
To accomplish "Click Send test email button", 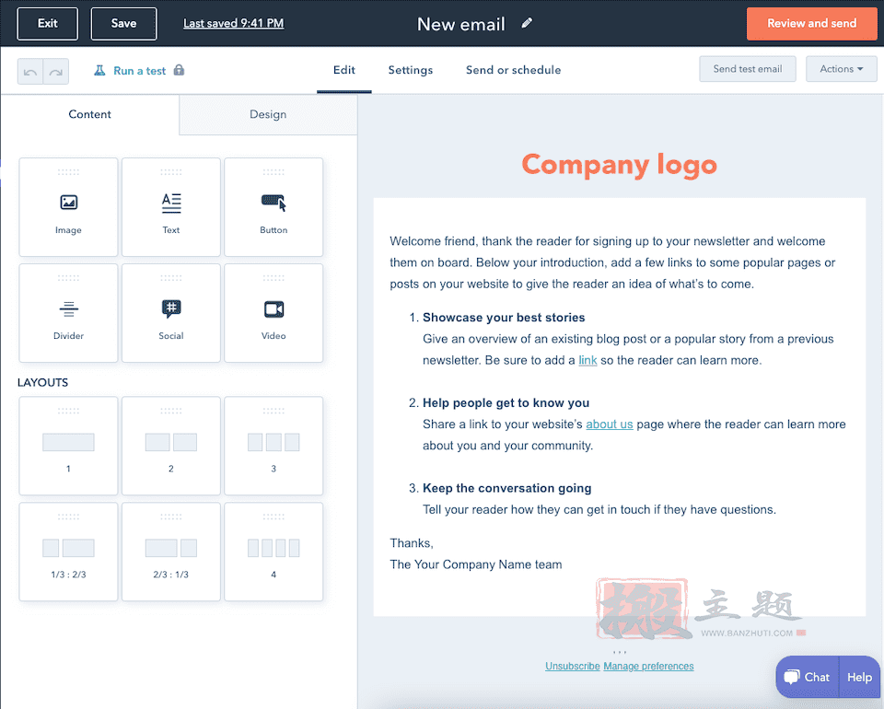I will 748,69.
